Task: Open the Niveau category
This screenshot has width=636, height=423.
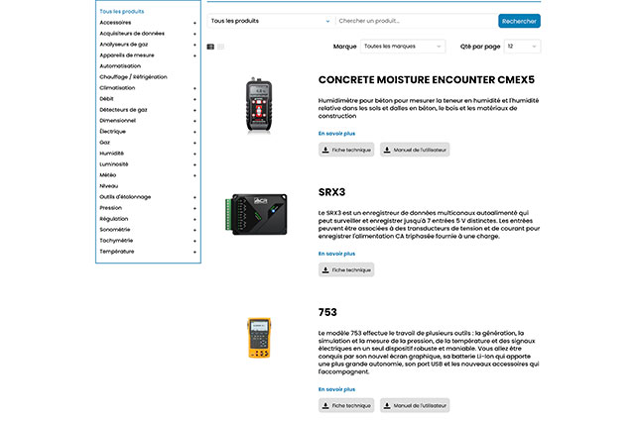Action: coord(109,186)
